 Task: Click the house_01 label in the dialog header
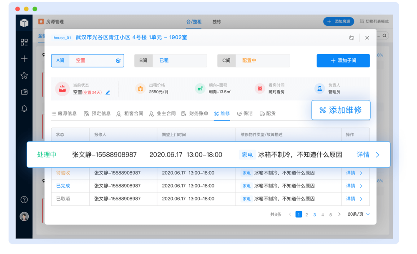point(62,38)
